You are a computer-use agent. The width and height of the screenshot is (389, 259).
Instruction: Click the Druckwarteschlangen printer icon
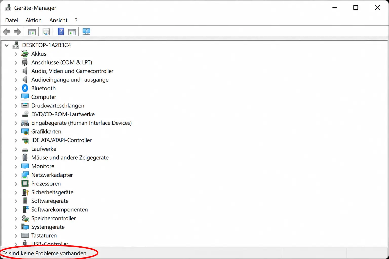pyautogui.click(x=25, y=105)
